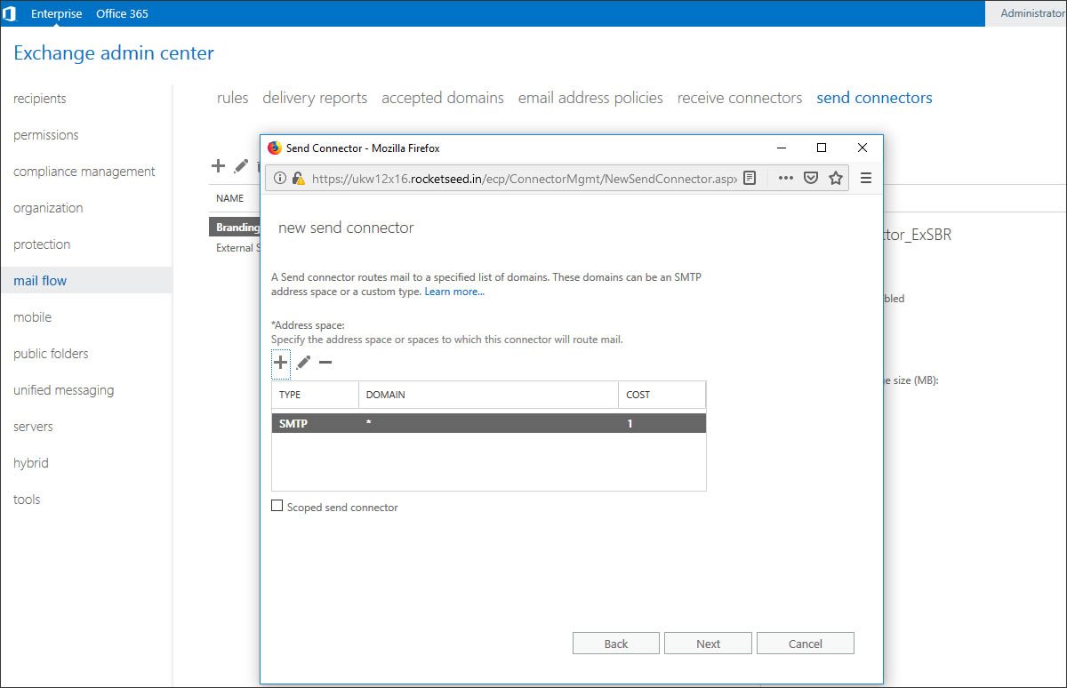Remove the selected address space
Image resolution: width=1067 pixels, height=688 pixels.
coord(325,363)
